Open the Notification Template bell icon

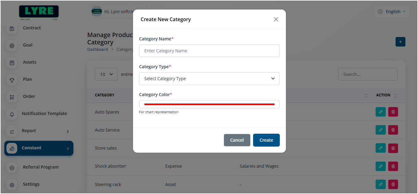12,114
